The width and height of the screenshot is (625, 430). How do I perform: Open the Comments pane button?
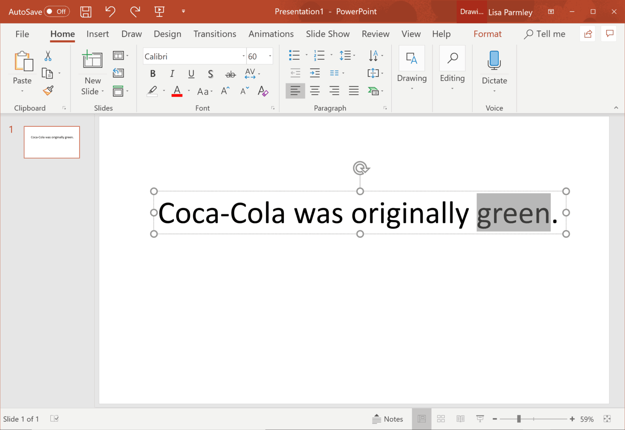pos(609,34)
